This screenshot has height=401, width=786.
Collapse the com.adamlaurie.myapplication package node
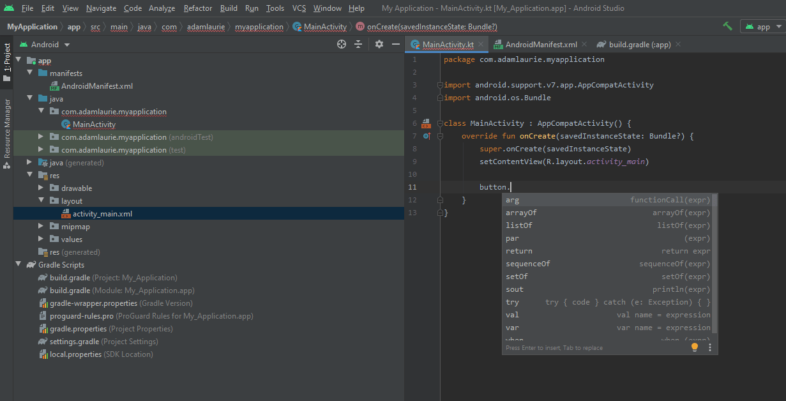pyautogui.click(x=41, y=111)
